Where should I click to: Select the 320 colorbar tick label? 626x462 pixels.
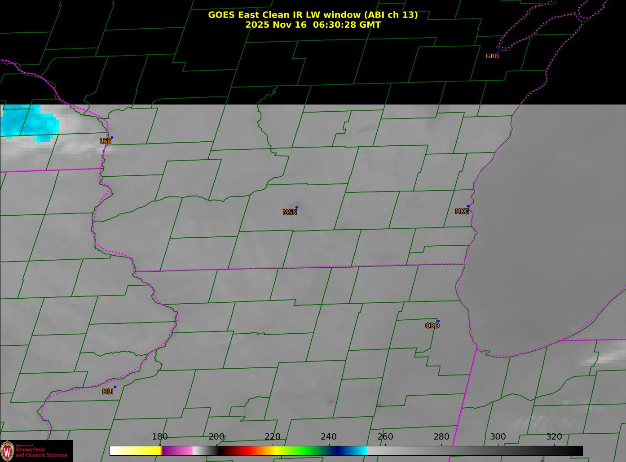[x=554, y=436]
